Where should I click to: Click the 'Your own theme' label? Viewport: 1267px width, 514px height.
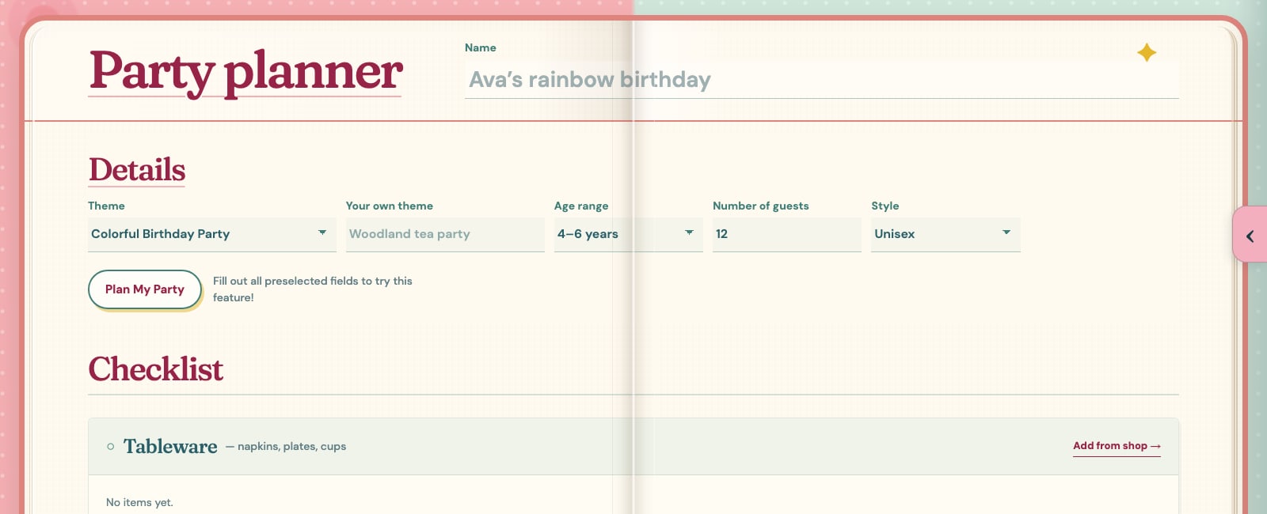point(390,206)
